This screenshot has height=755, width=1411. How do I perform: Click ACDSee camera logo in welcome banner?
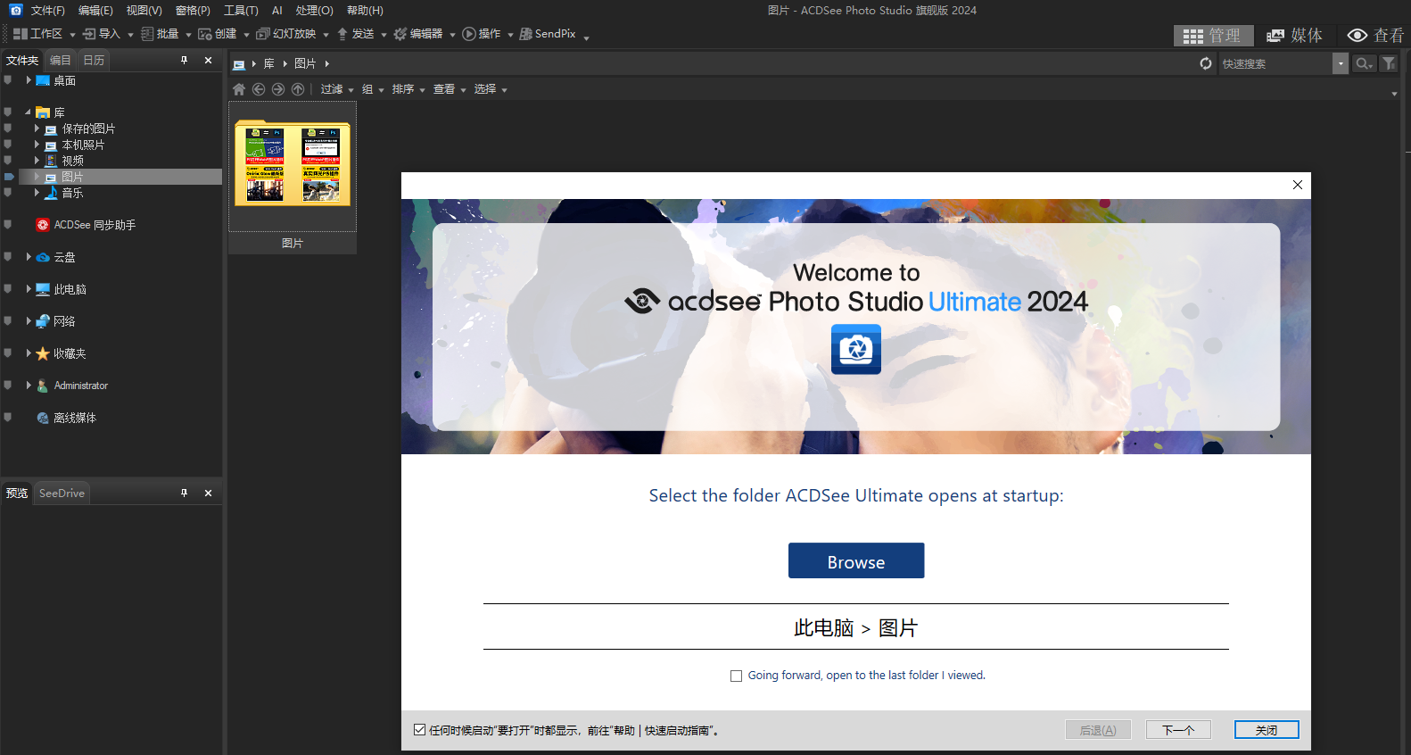click(x=855, y=349)
